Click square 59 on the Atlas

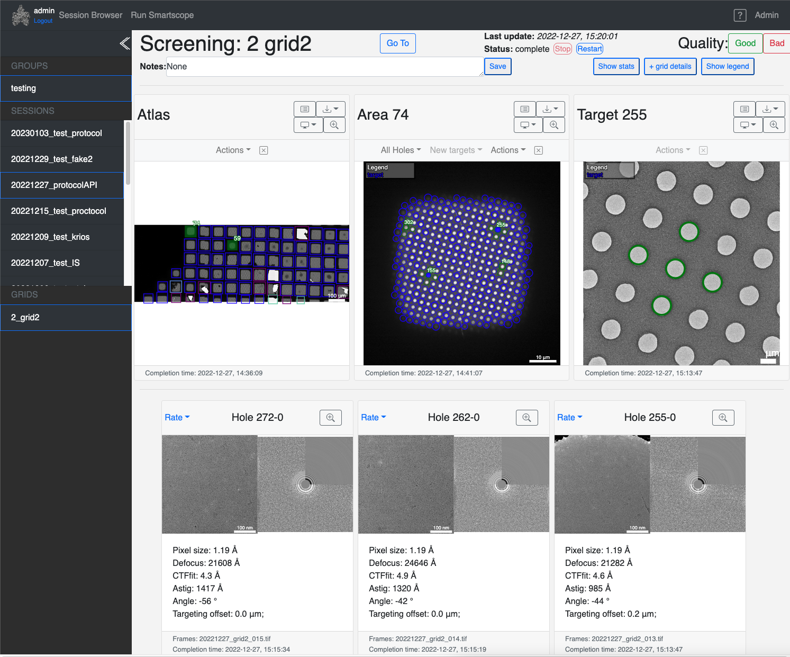pos(232,245)
